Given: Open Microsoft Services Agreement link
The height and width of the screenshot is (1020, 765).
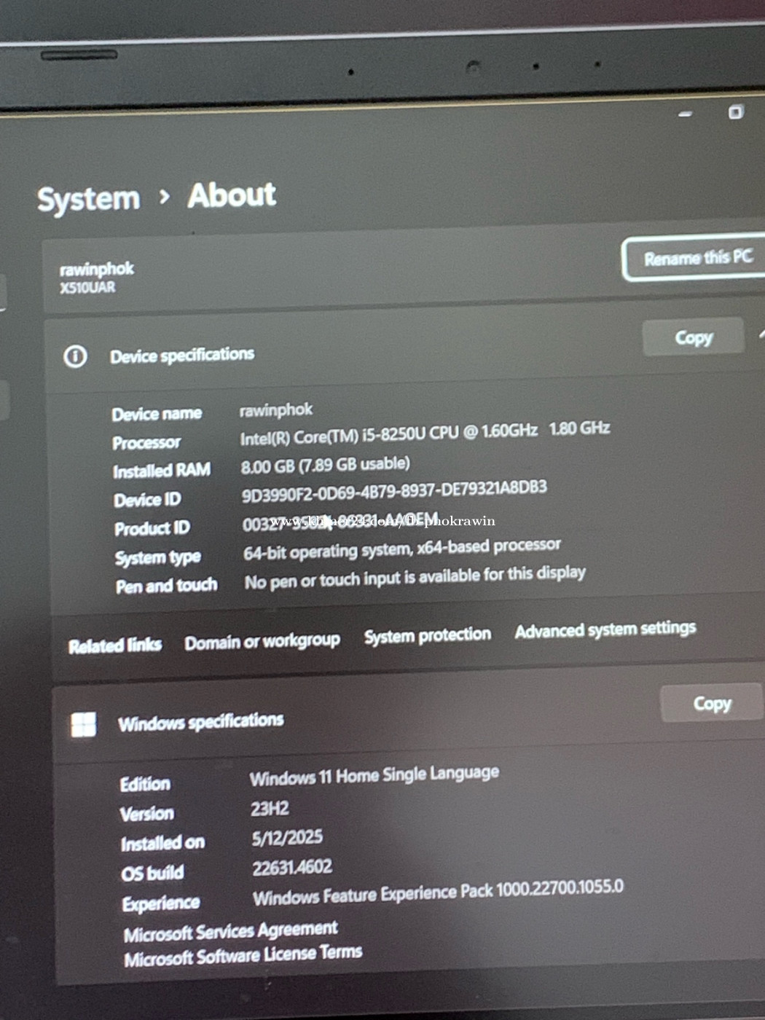Looking at the screenshot, I should [230, 931].
